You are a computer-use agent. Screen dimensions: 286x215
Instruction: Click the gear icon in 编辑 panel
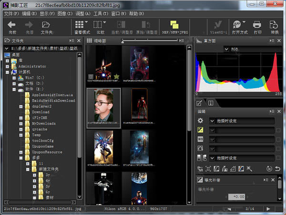[x=201, y=121]
